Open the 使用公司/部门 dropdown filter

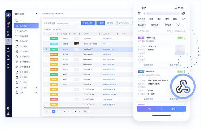[67, 23]
